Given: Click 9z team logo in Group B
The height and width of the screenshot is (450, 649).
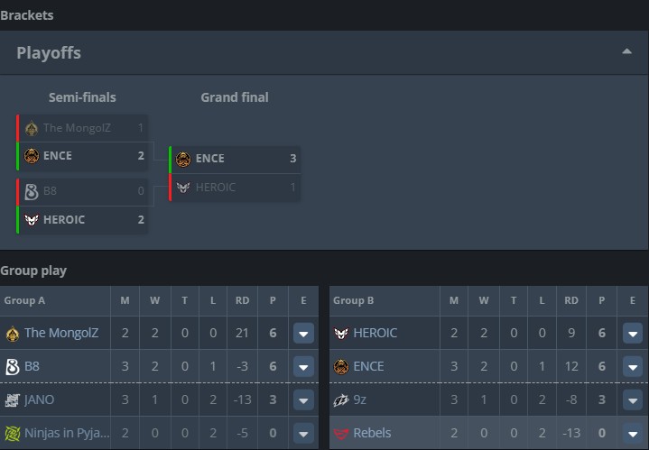Looking at the screenshot, I should pyautogui.click(x=341, y=399).
